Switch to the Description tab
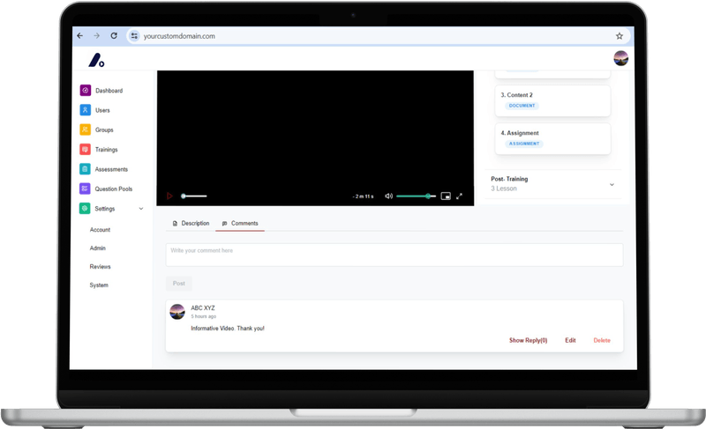The width and height of the screenshot is (706, 429). pos(191,224)
